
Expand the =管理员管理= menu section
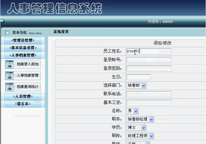tap(23, 40)
